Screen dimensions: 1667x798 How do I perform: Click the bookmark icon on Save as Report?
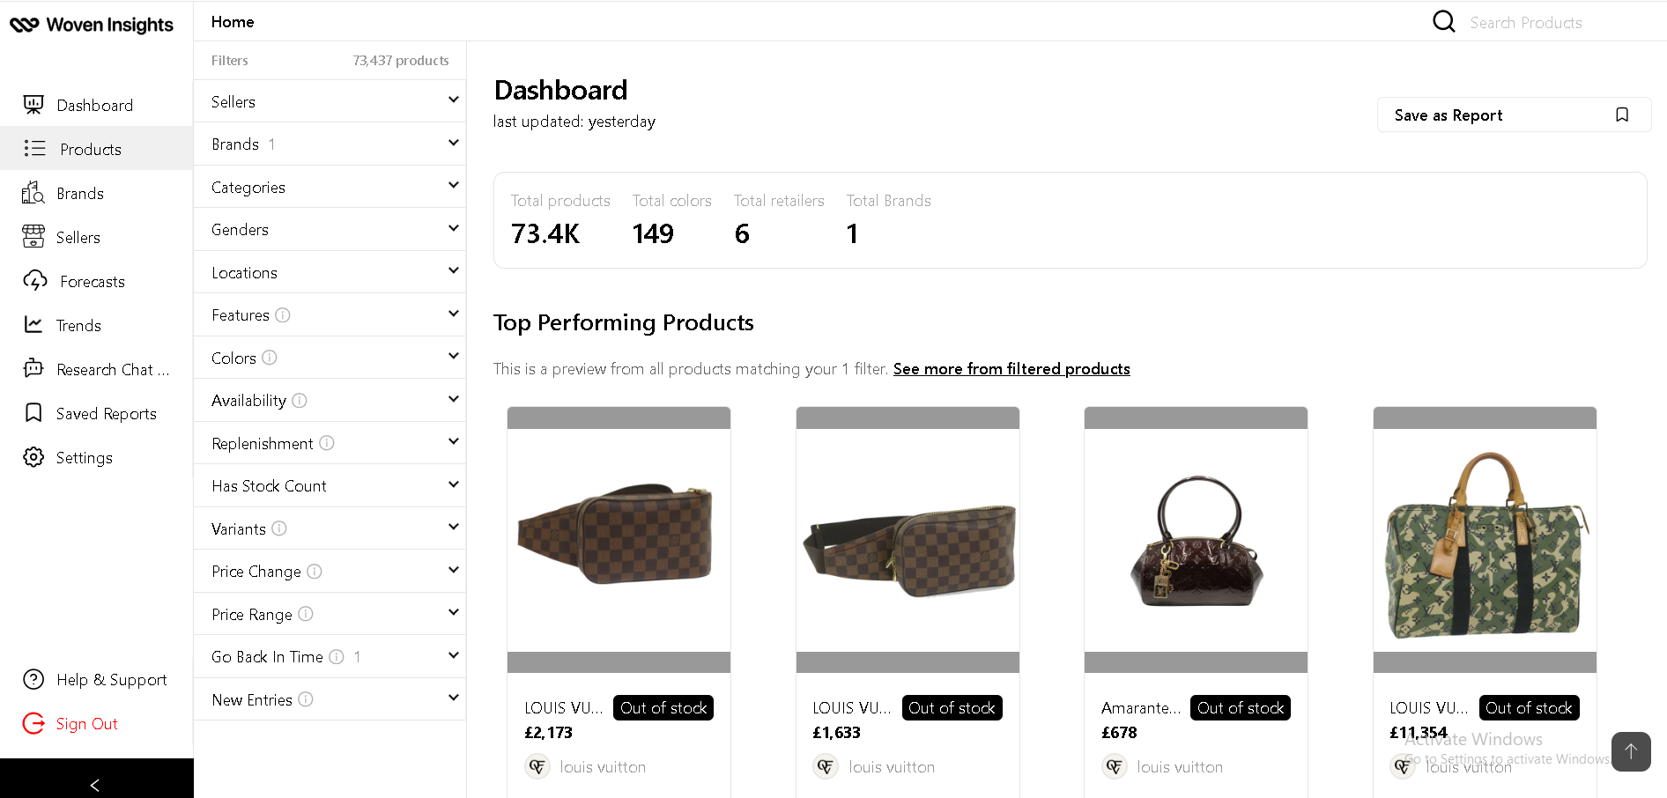click(x=1622, y=115)
